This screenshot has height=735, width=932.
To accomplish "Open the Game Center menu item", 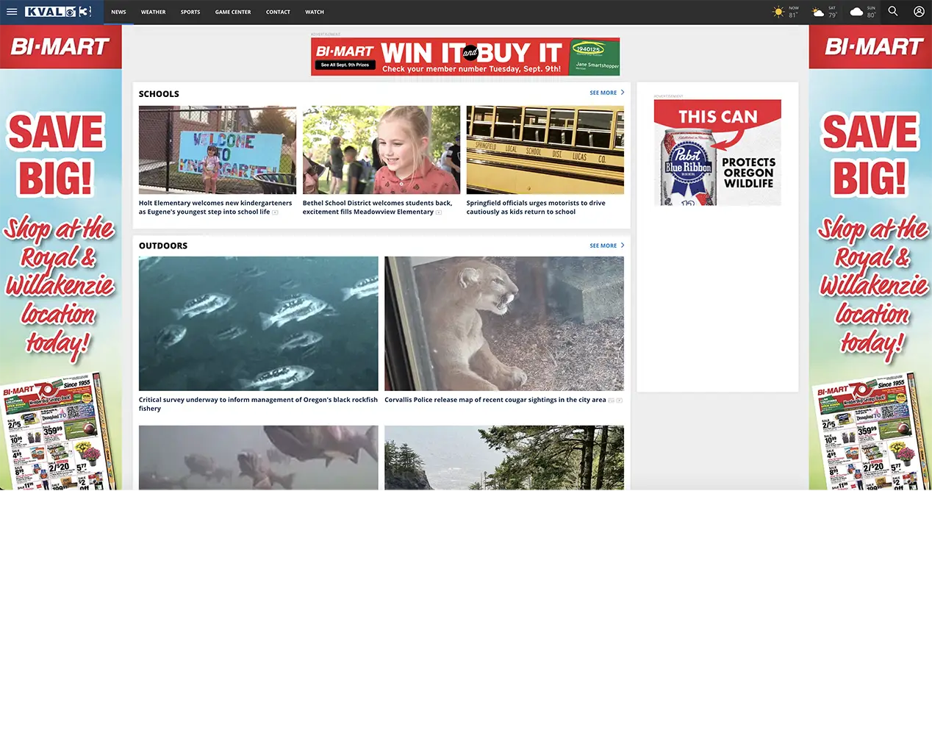I will (233, 12).
